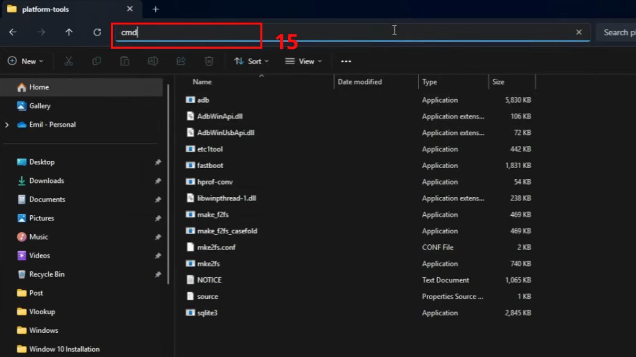Click the Share icon in toolbar
Viewport: 636px width, 357px height.
(x=181, y=61)
